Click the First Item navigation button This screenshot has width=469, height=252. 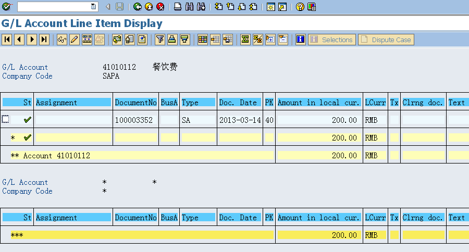(x=7, y=40)
